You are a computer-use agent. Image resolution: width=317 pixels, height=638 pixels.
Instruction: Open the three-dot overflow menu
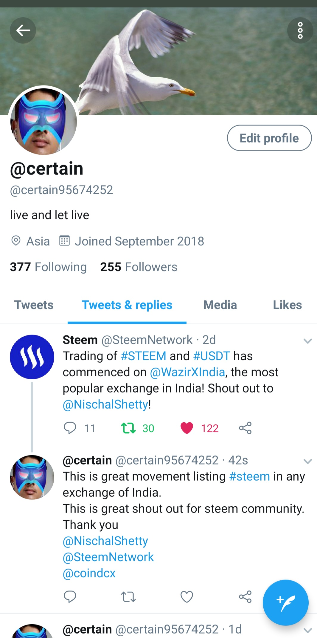(300, 30)
